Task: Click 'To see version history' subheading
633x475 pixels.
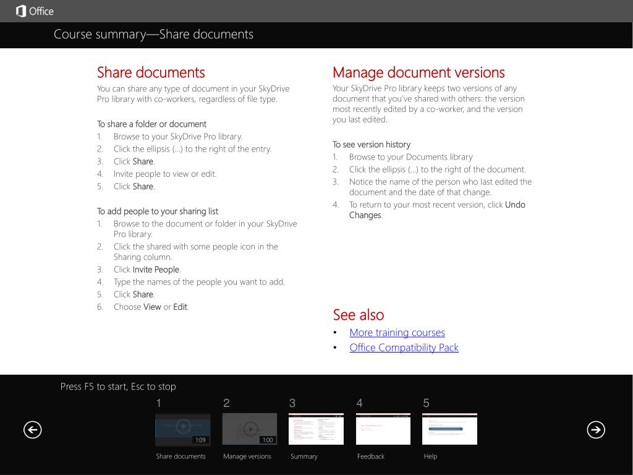Action: (x=372, y=145)
